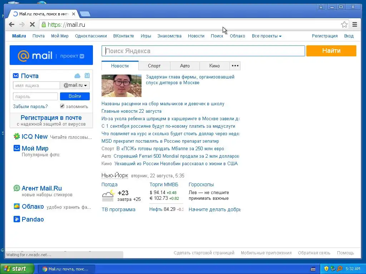The height and width of the screenshot is (274, 366).
Task: Switch to the Спорт tab
Action: tap(154, 66)
